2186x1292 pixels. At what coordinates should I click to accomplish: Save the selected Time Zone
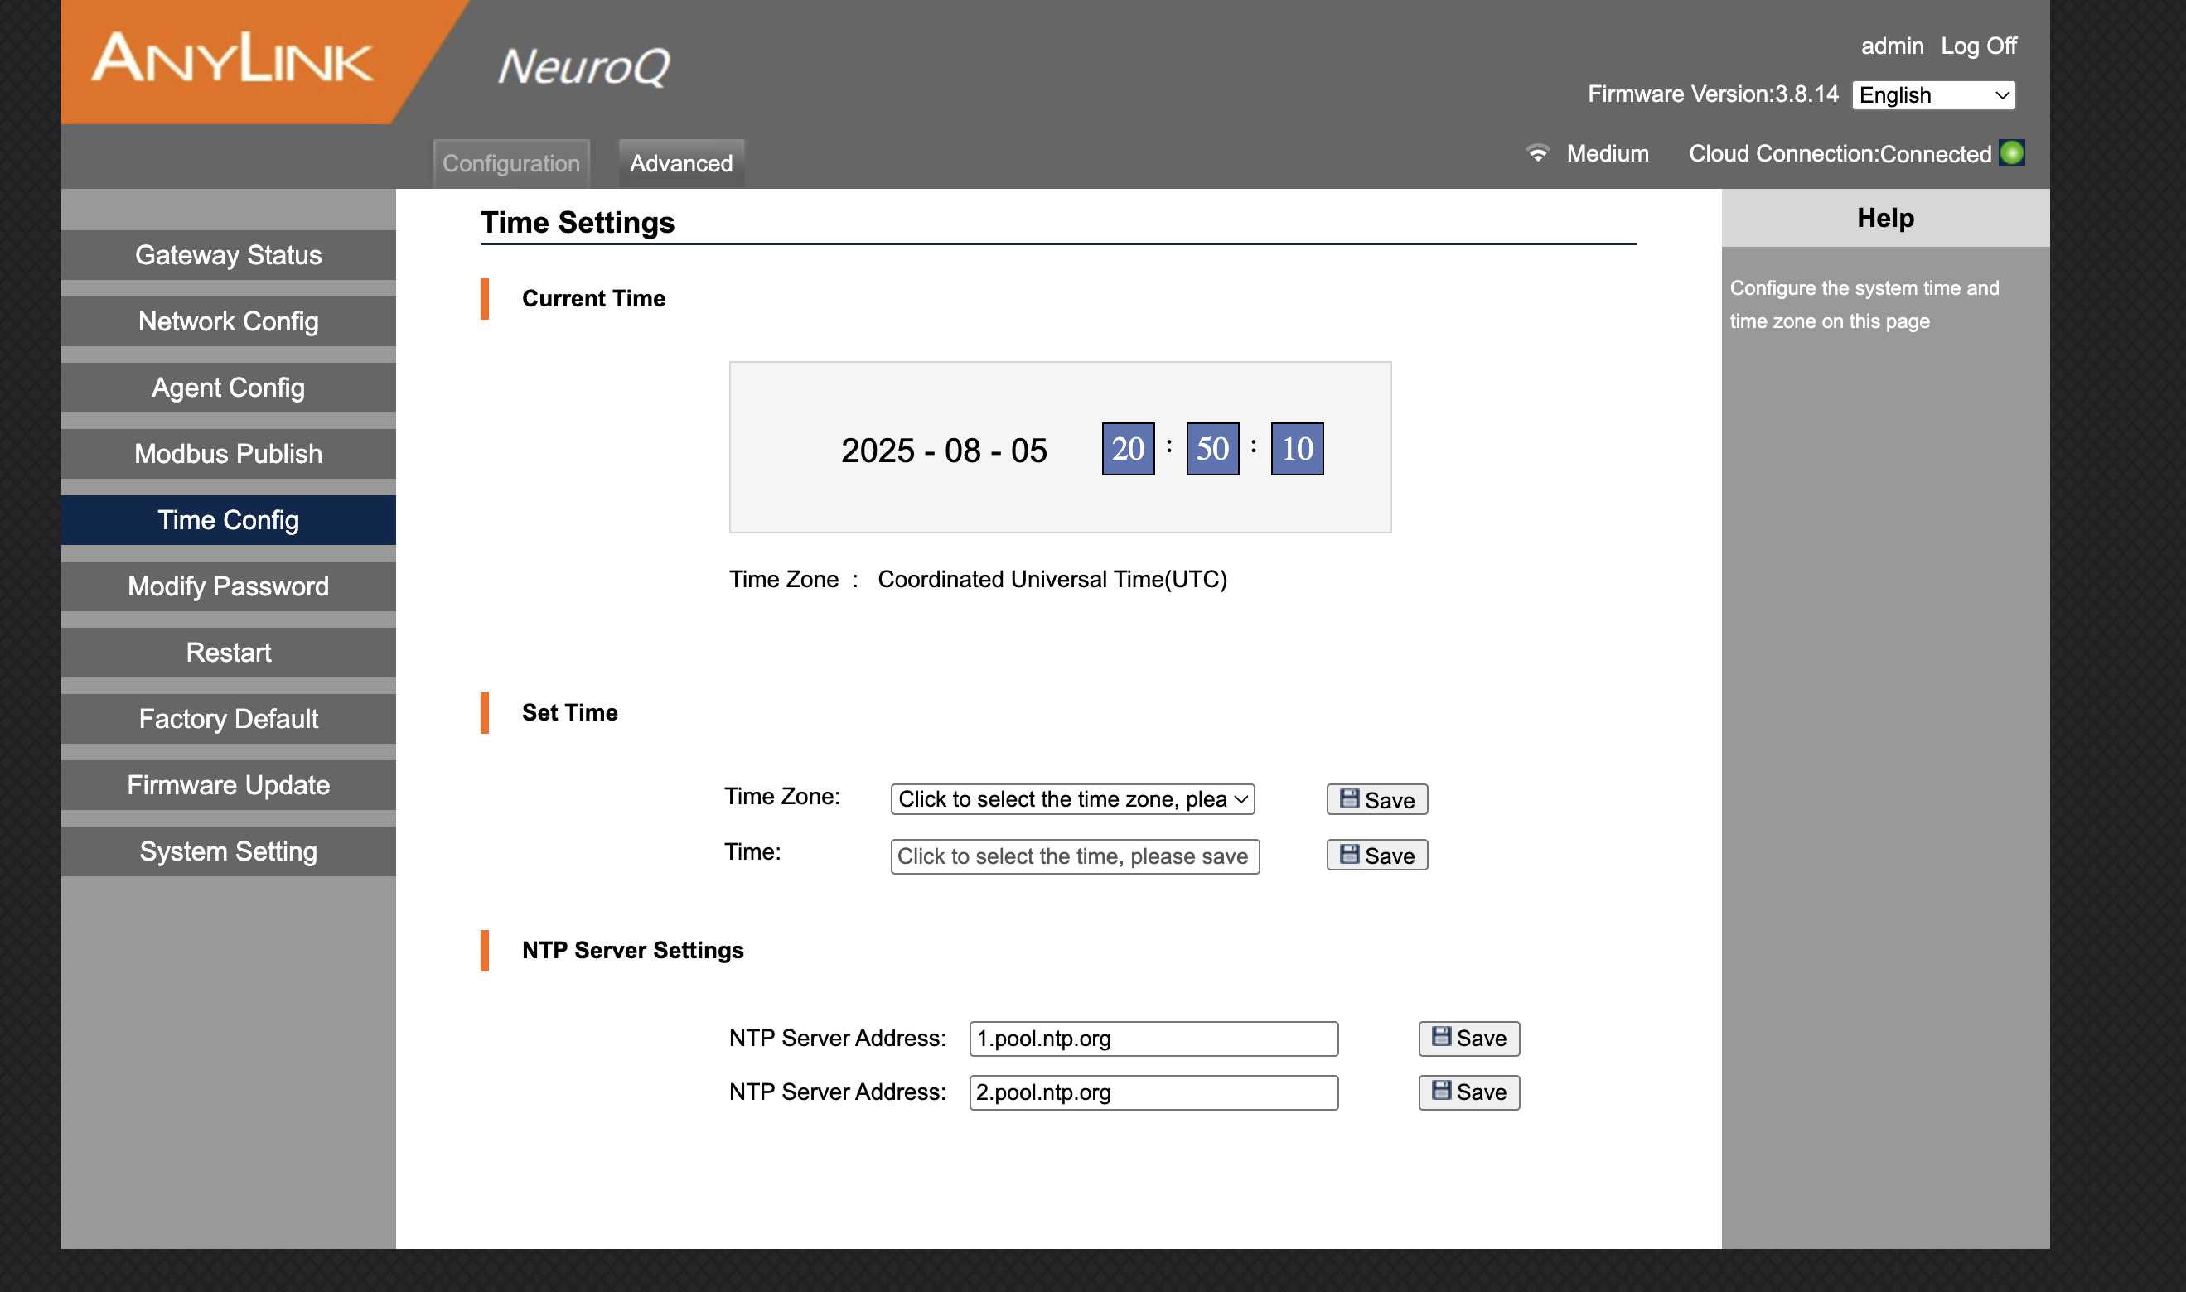pos(1377,799)
